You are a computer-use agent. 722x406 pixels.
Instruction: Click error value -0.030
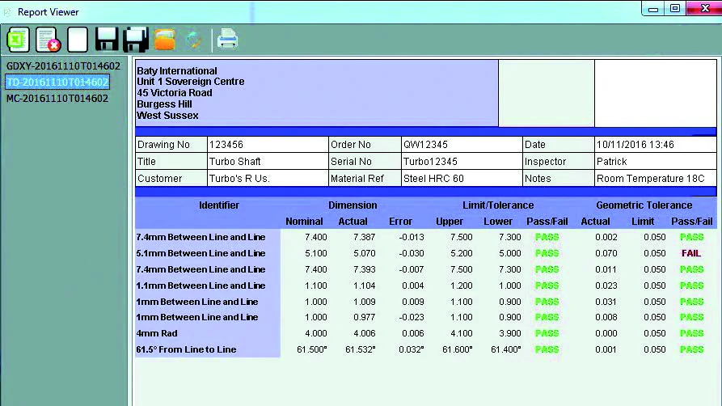[412, 253]
